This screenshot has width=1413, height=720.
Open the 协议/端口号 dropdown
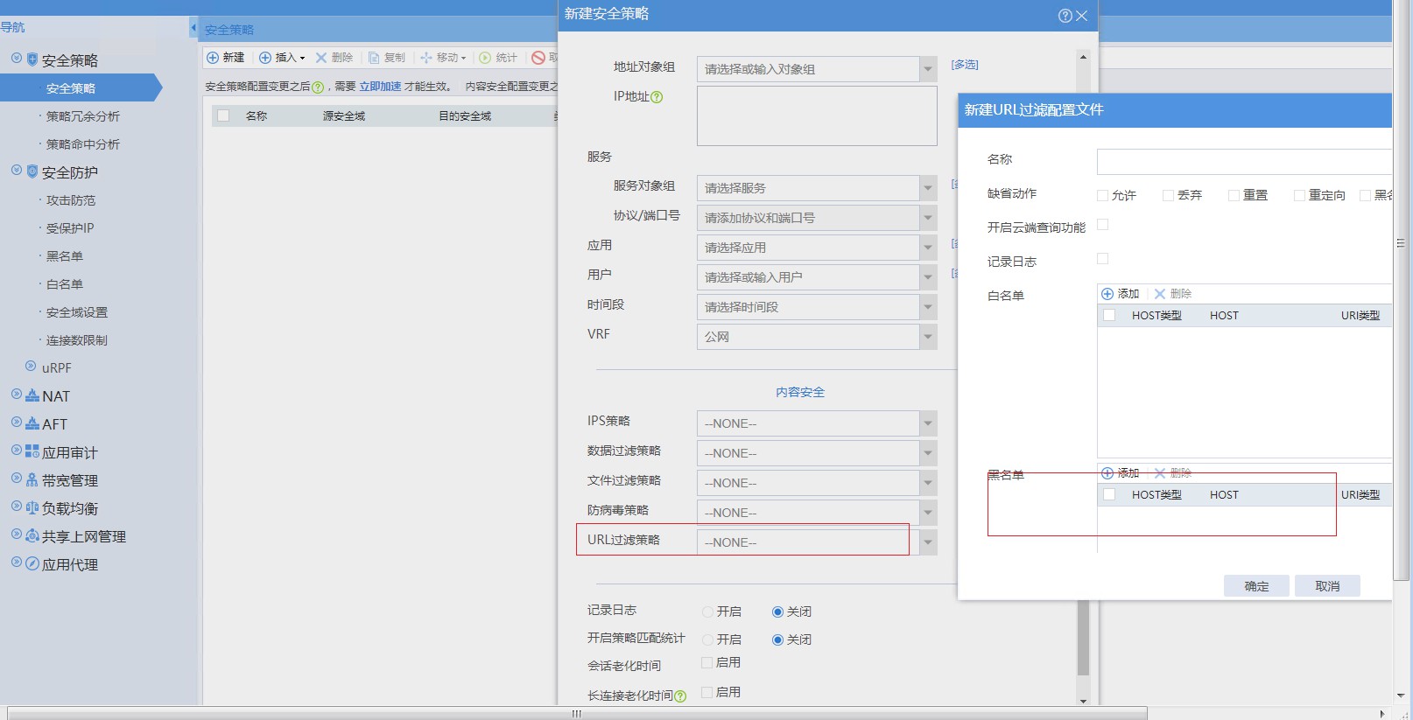(928, 218)
